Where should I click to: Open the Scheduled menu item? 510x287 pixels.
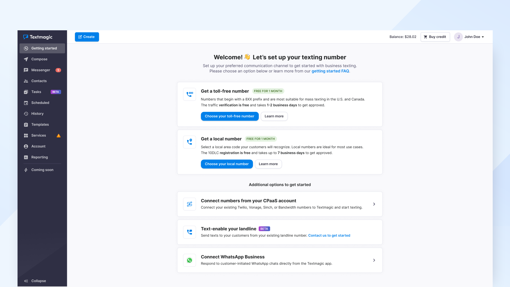click(42, 103)
